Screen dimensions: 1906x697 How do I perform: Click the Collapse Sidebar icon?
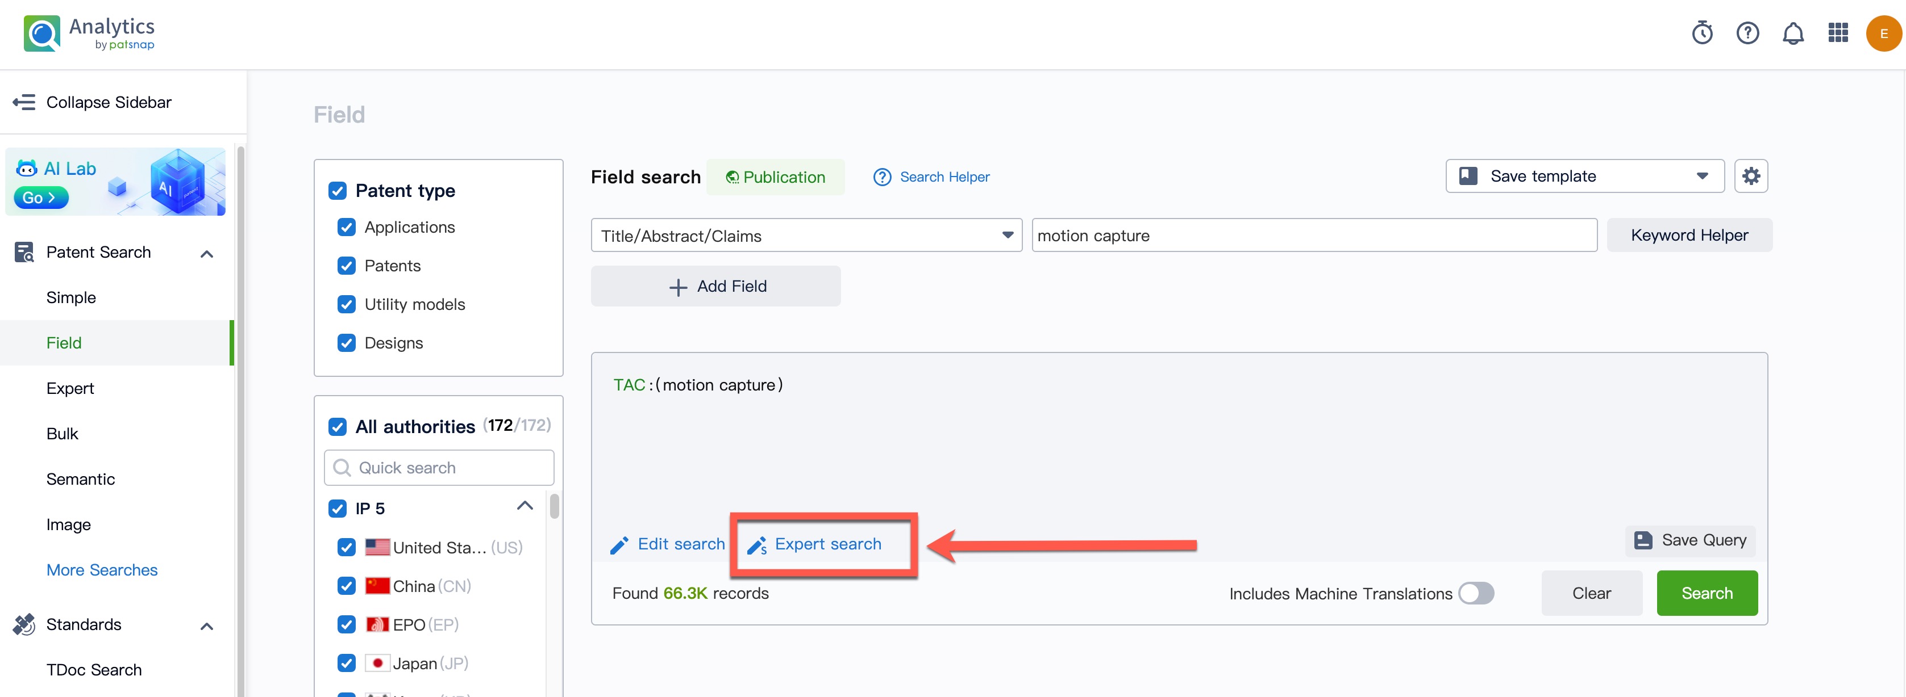click(x=24, y=102)
